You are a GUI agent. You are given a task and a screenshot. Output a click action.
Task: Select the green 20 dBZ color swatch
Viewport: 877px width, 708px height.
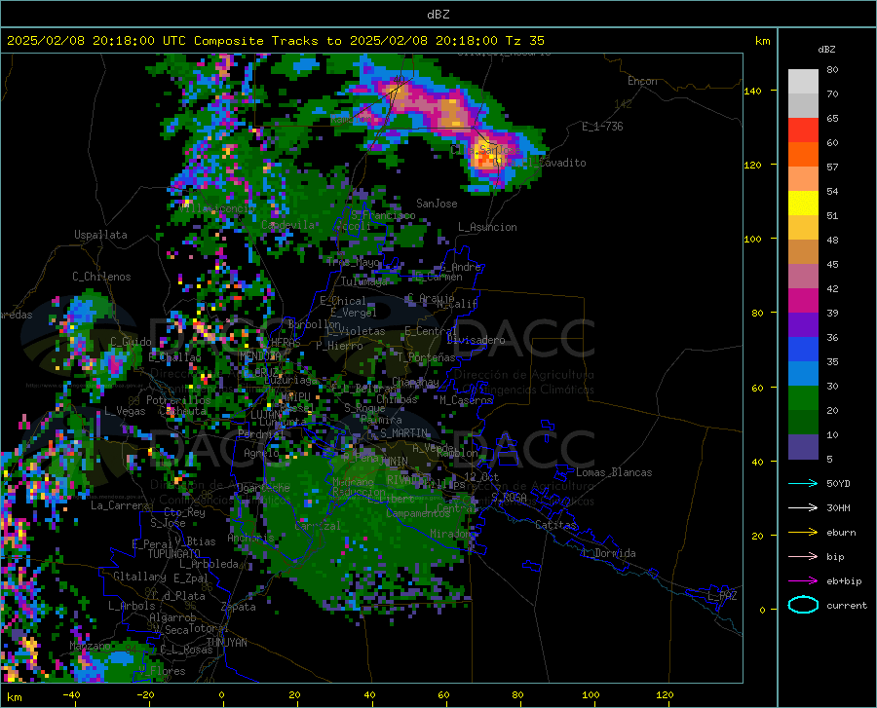point(803,398)
